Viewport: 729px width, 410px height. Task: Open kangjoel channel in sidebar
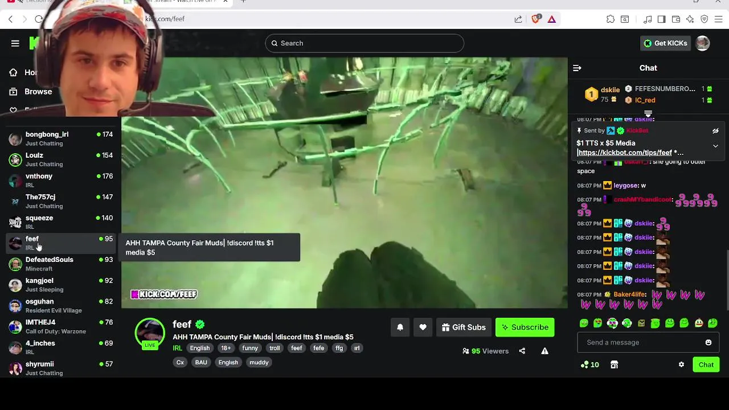(x=60, y=285)
